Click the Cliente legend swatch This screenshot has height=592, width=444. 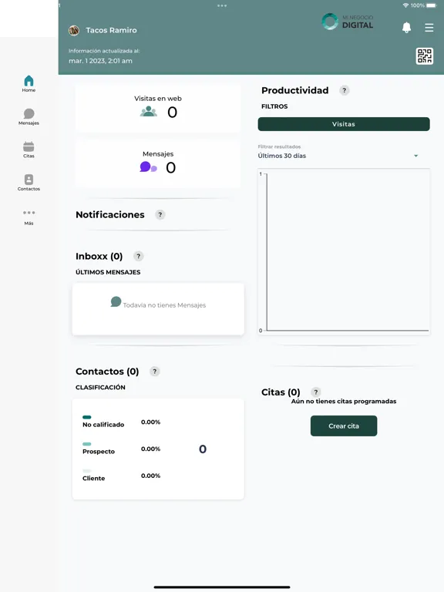pyautogui.click(x=87, y=471)
